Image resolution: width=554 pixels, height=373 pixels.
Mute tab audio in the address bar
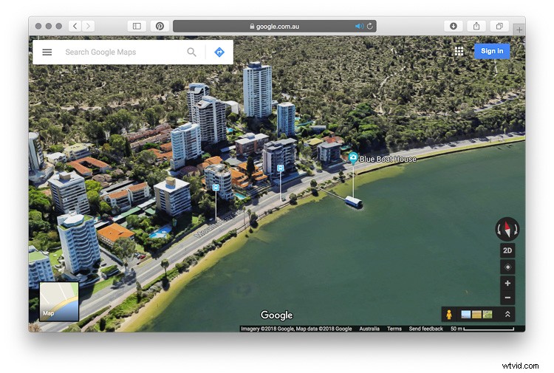pyautogui.click(x=359, y=27)
